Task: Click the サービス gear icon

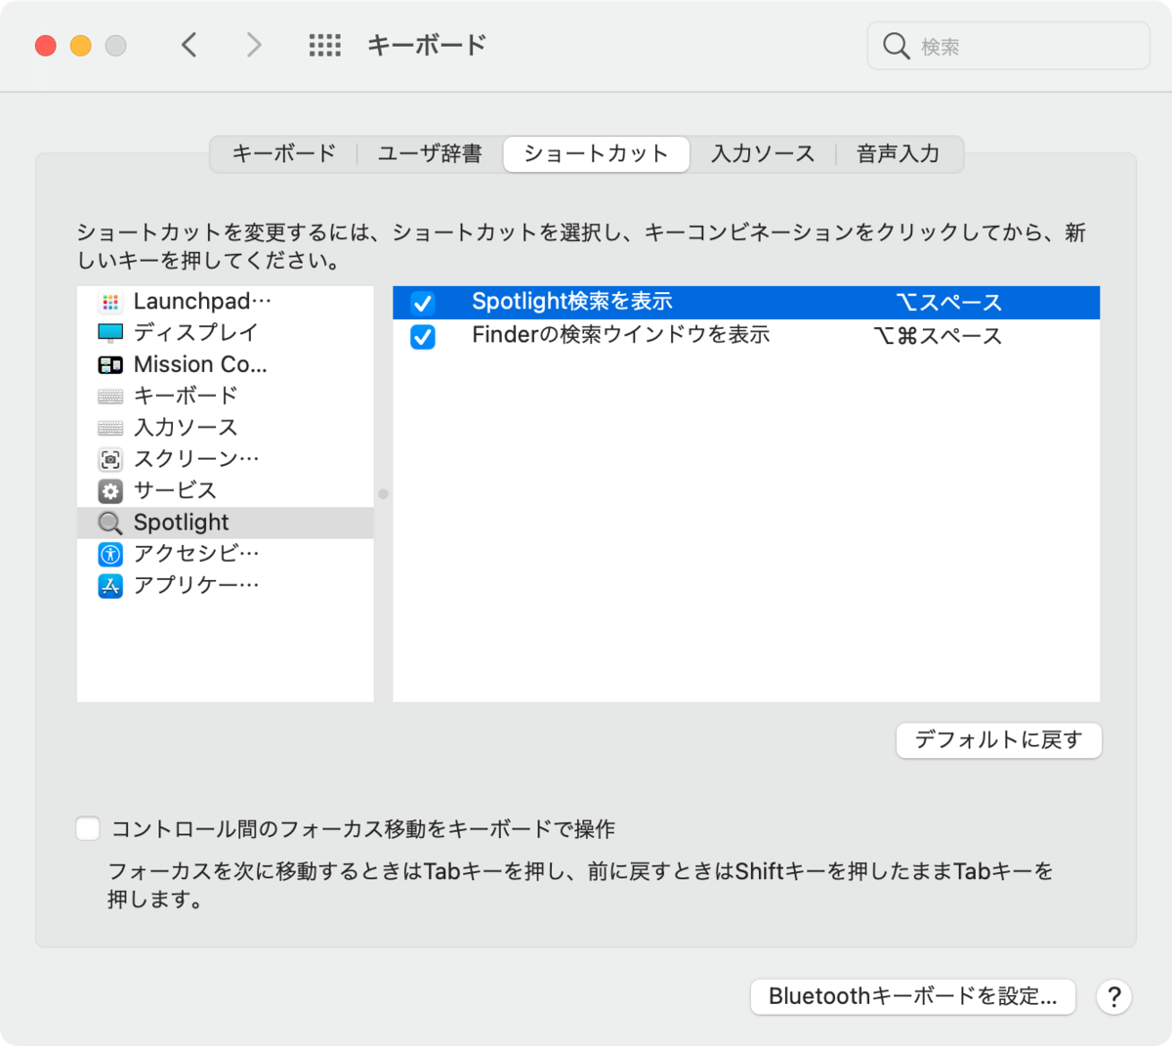Action: tap(110, 489)
